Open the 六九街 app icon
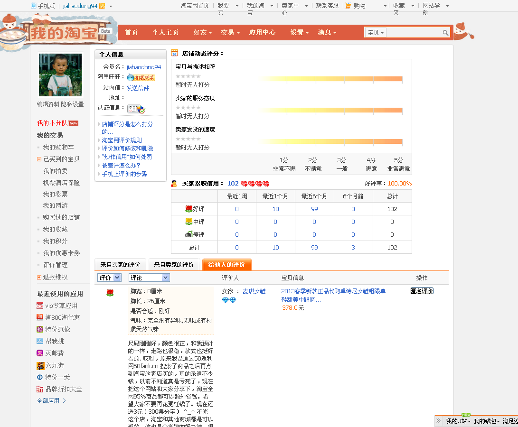 tap(40, 366)
